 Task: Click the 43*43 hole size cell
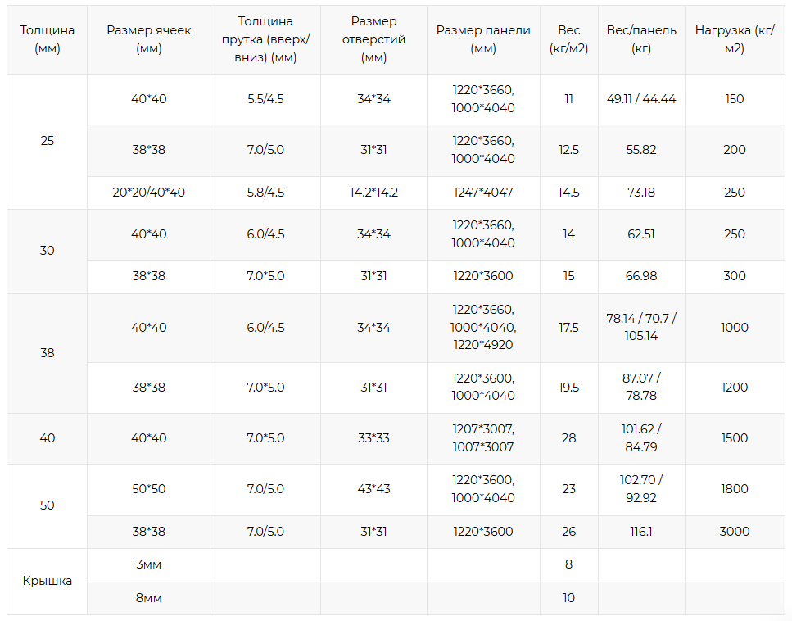[373, 489]
